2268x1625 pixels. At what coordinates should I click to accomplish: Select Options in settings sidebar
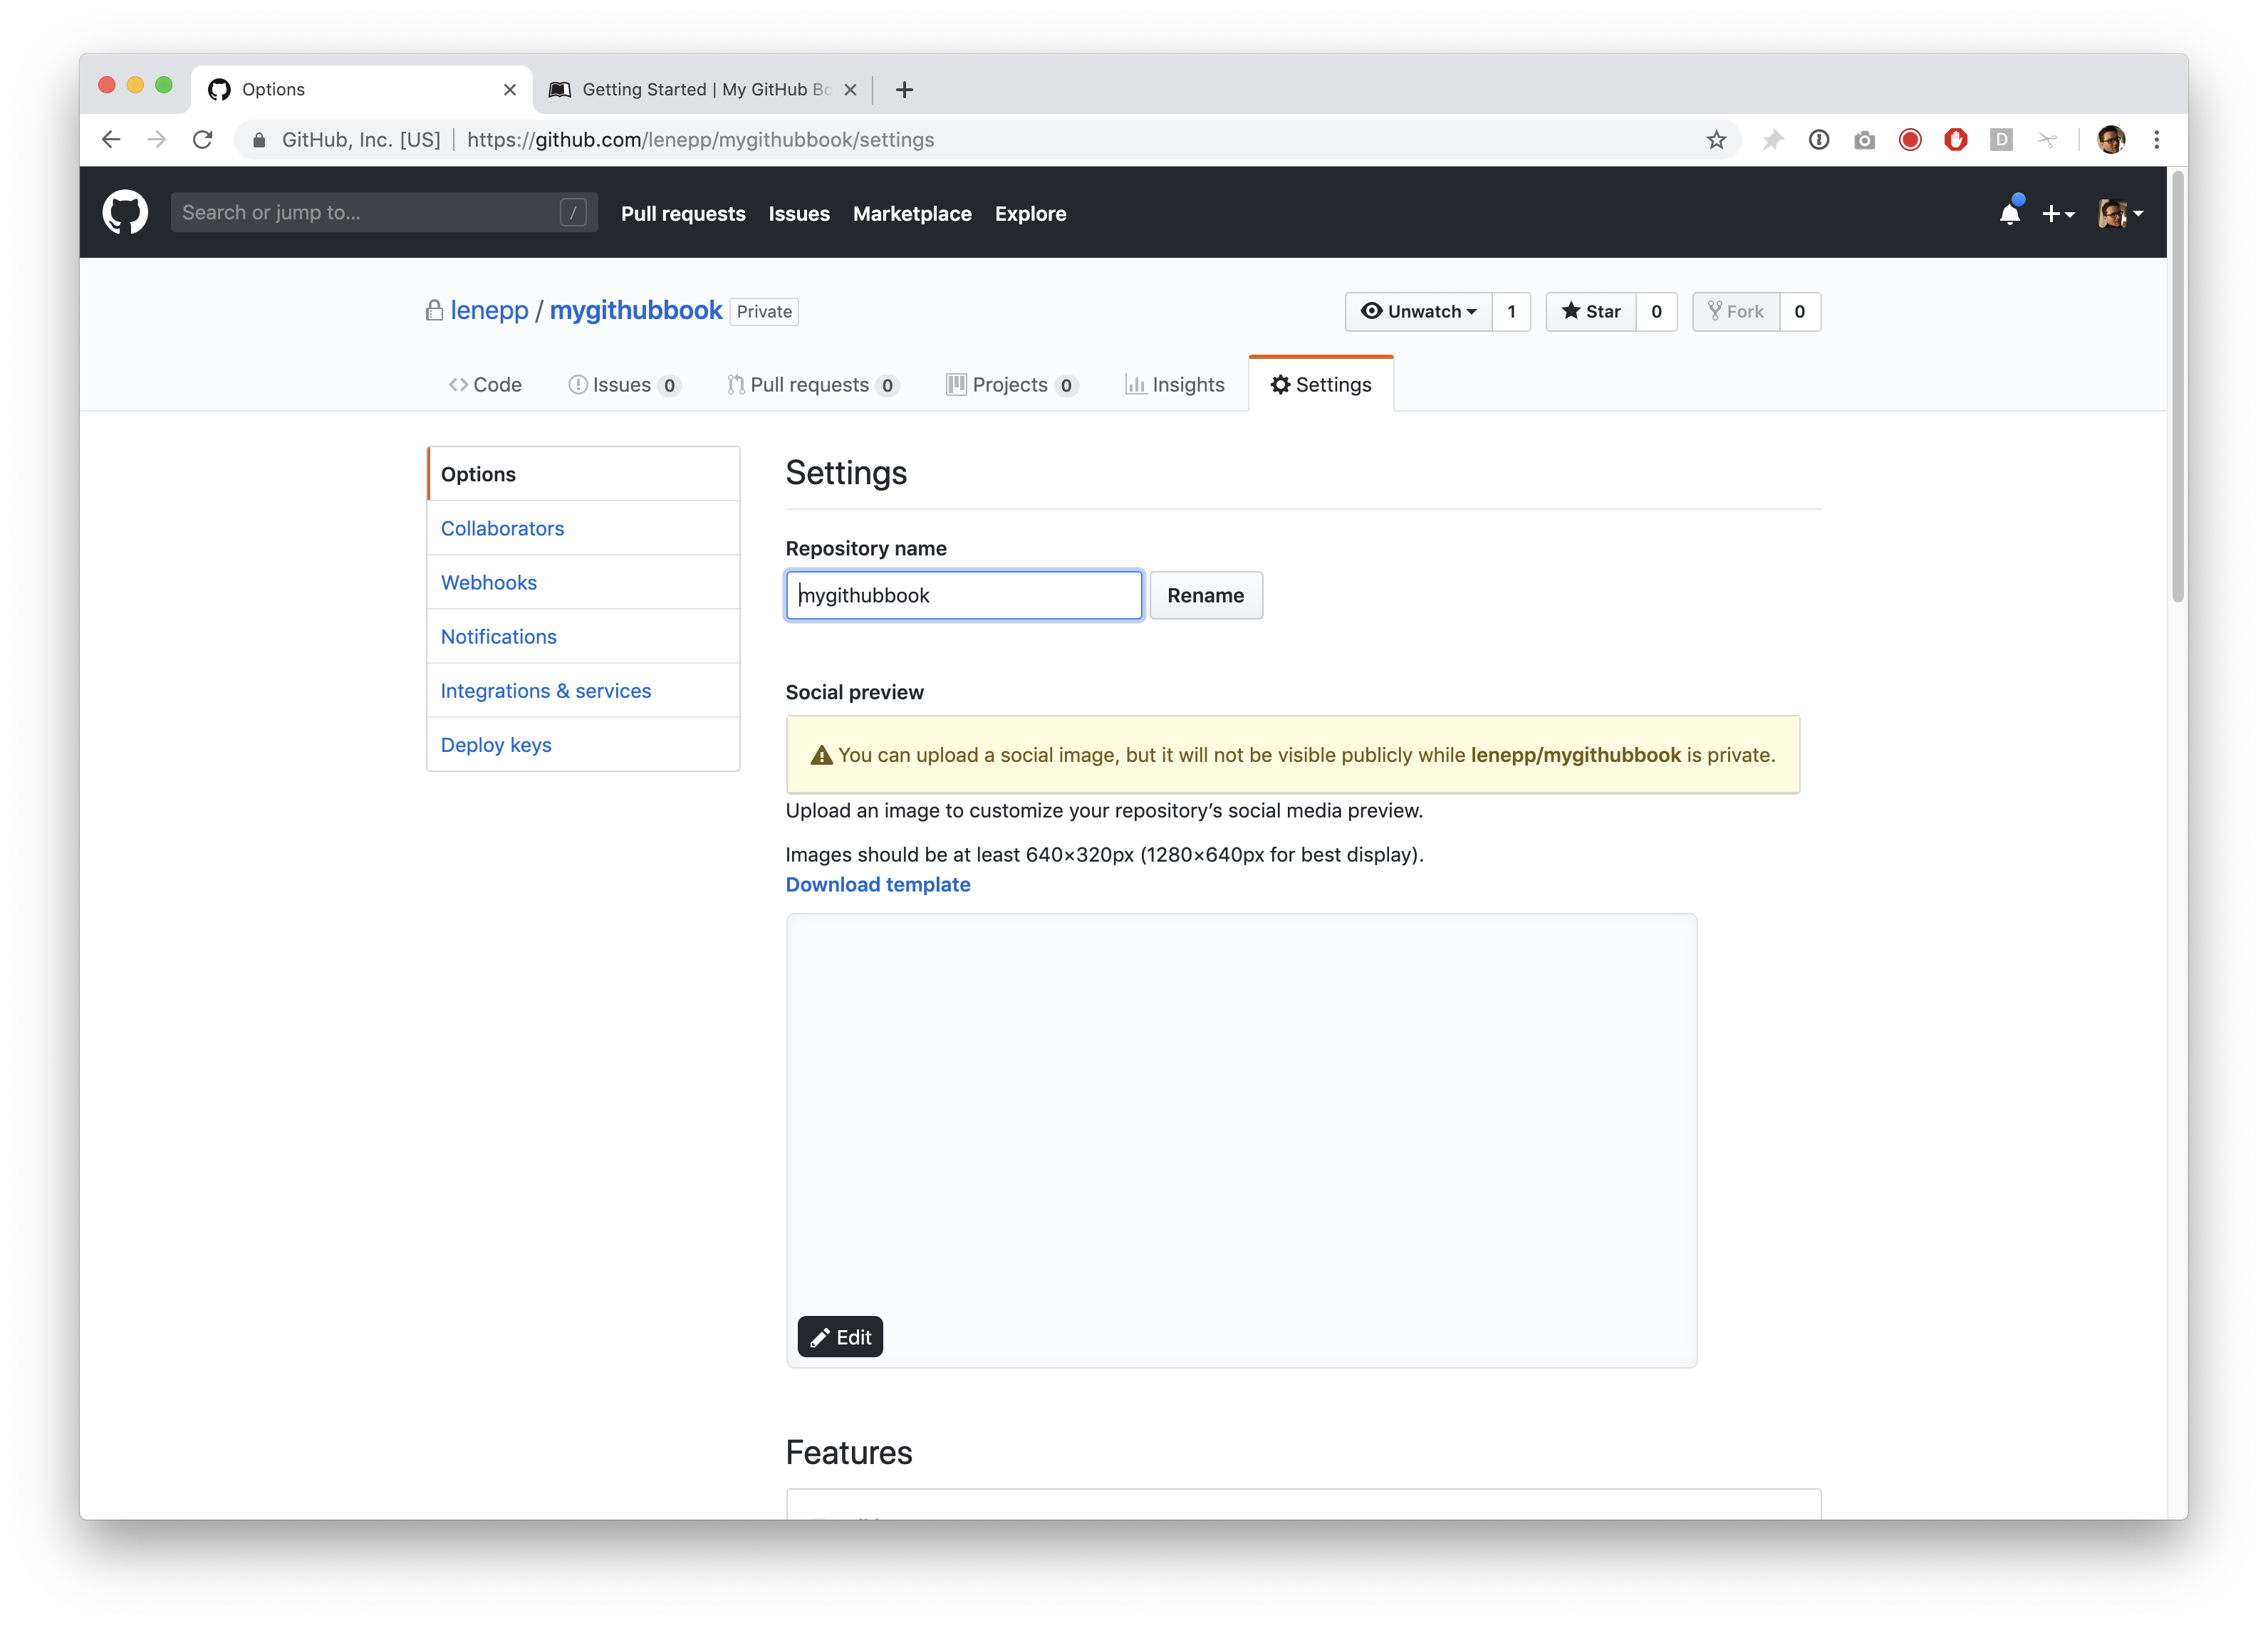coord(584,474)
